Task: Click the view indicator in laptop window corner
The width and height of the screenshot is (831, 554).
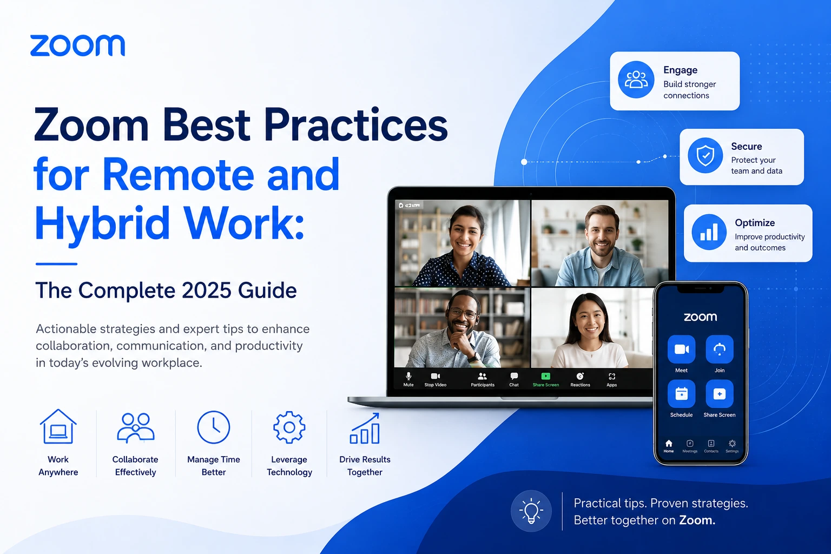Action: pyautogui.click(x=410, y=206)
